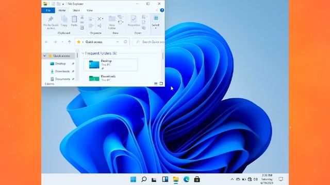Screen dimensions: 330x185
Task: Select Documents in the navigation pane
Action: [x=62, y=79]
